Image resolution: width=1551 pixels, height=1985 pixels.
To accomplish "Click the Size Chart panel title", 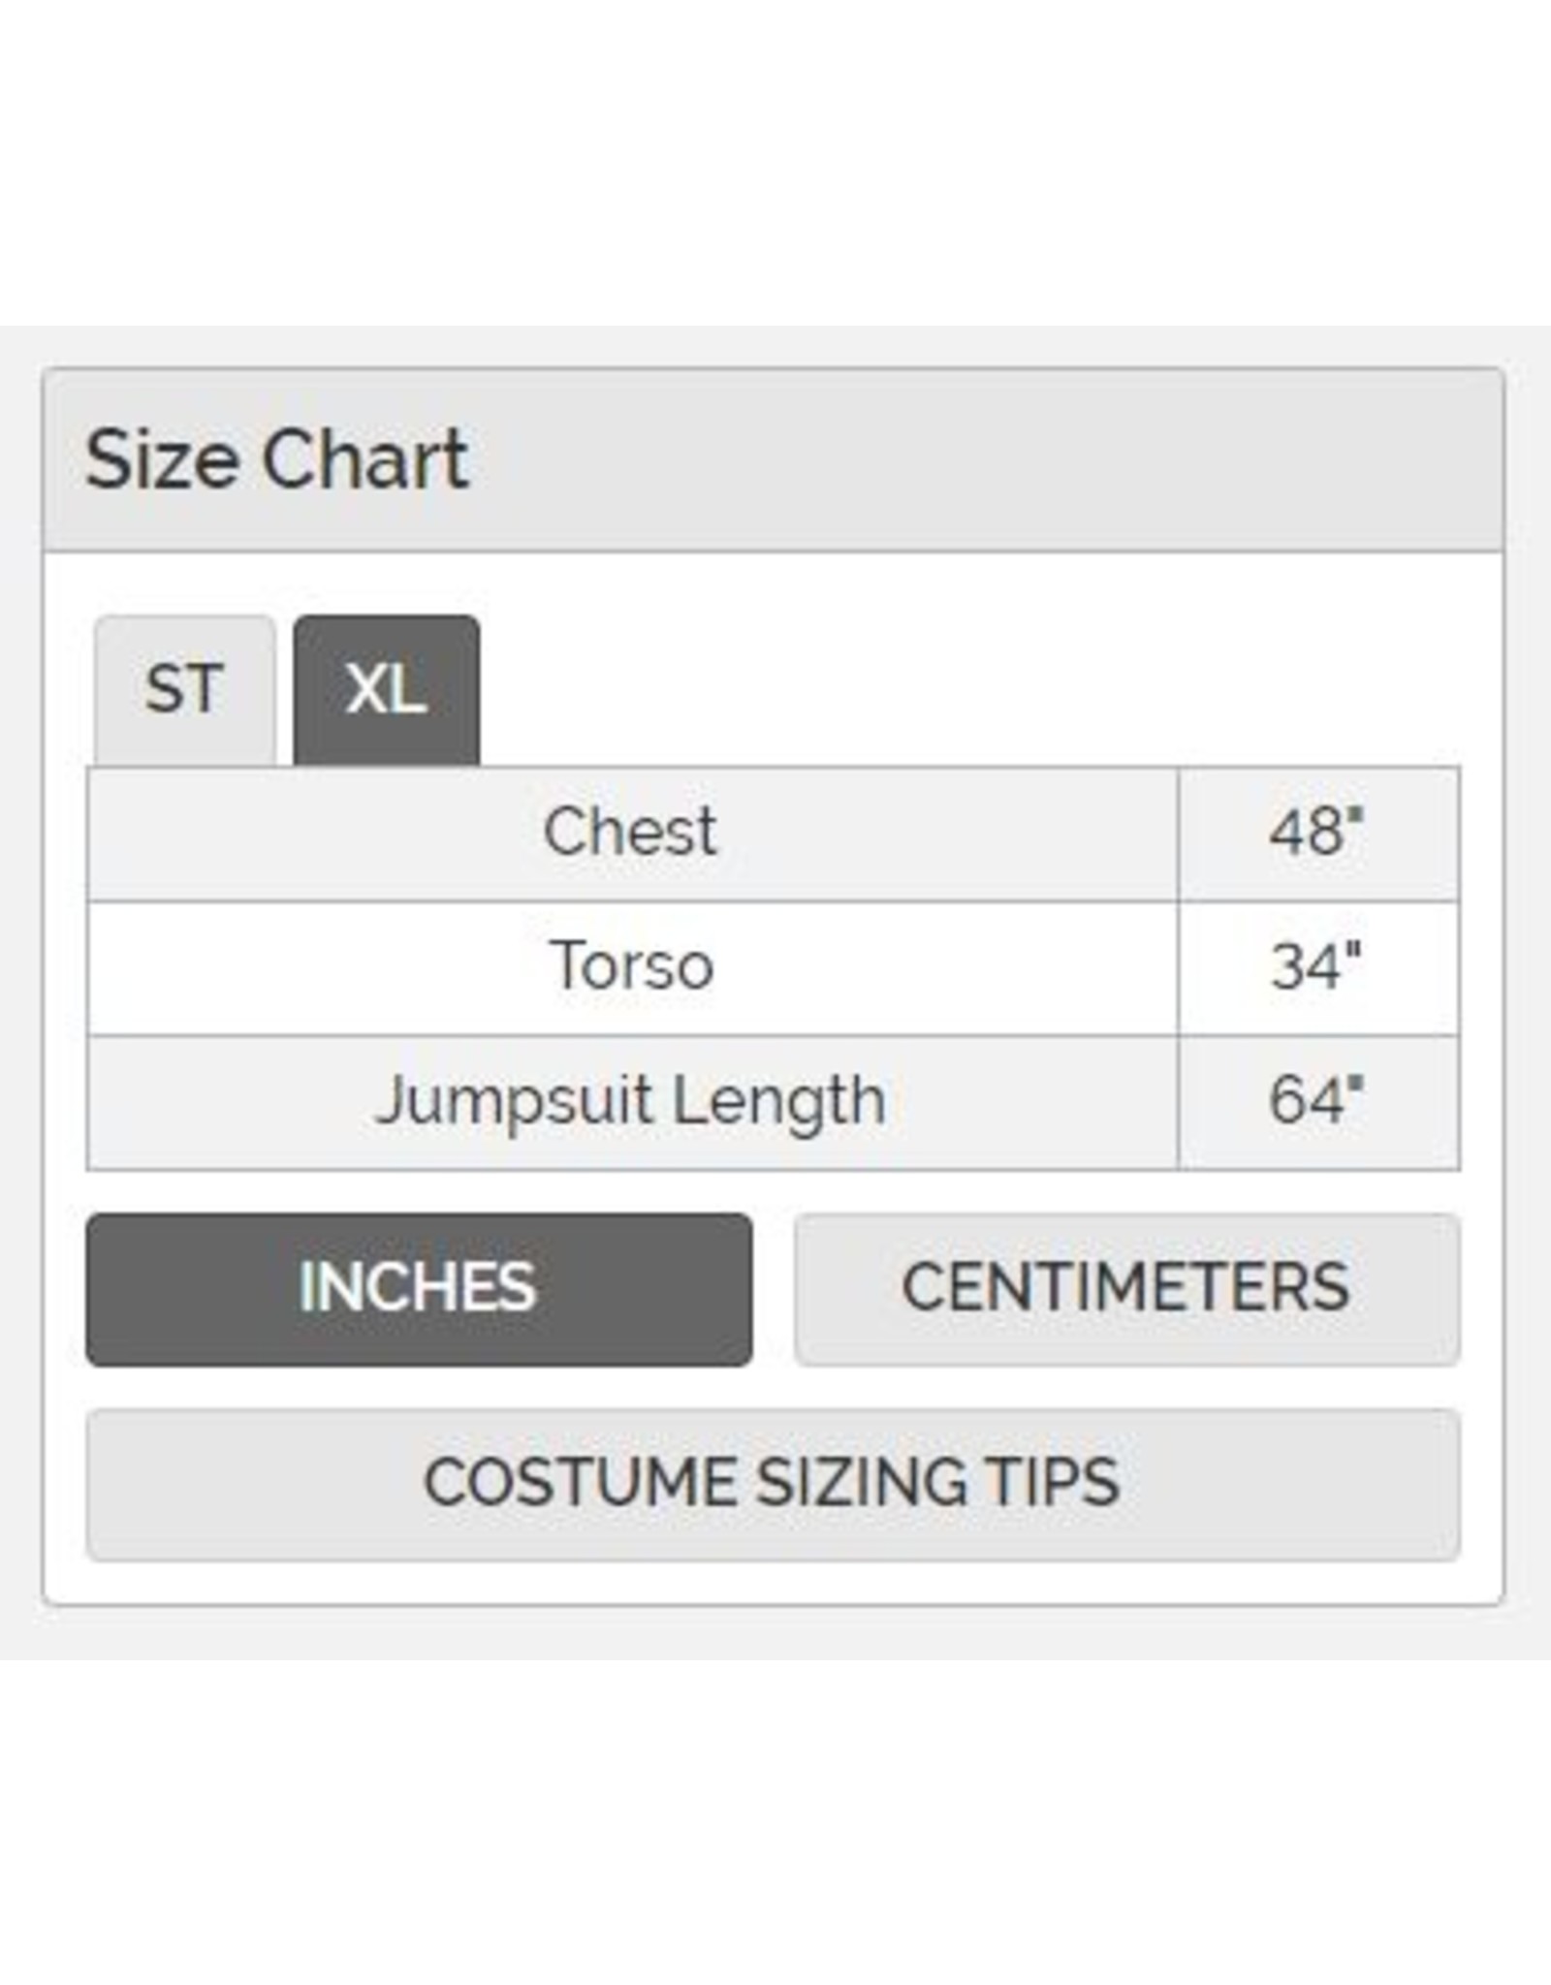I will pos(277,459).
